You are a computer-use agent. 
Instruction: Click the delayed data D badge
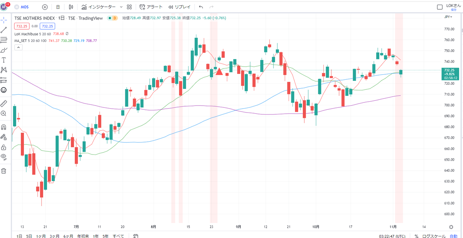(x=115, y=18)
